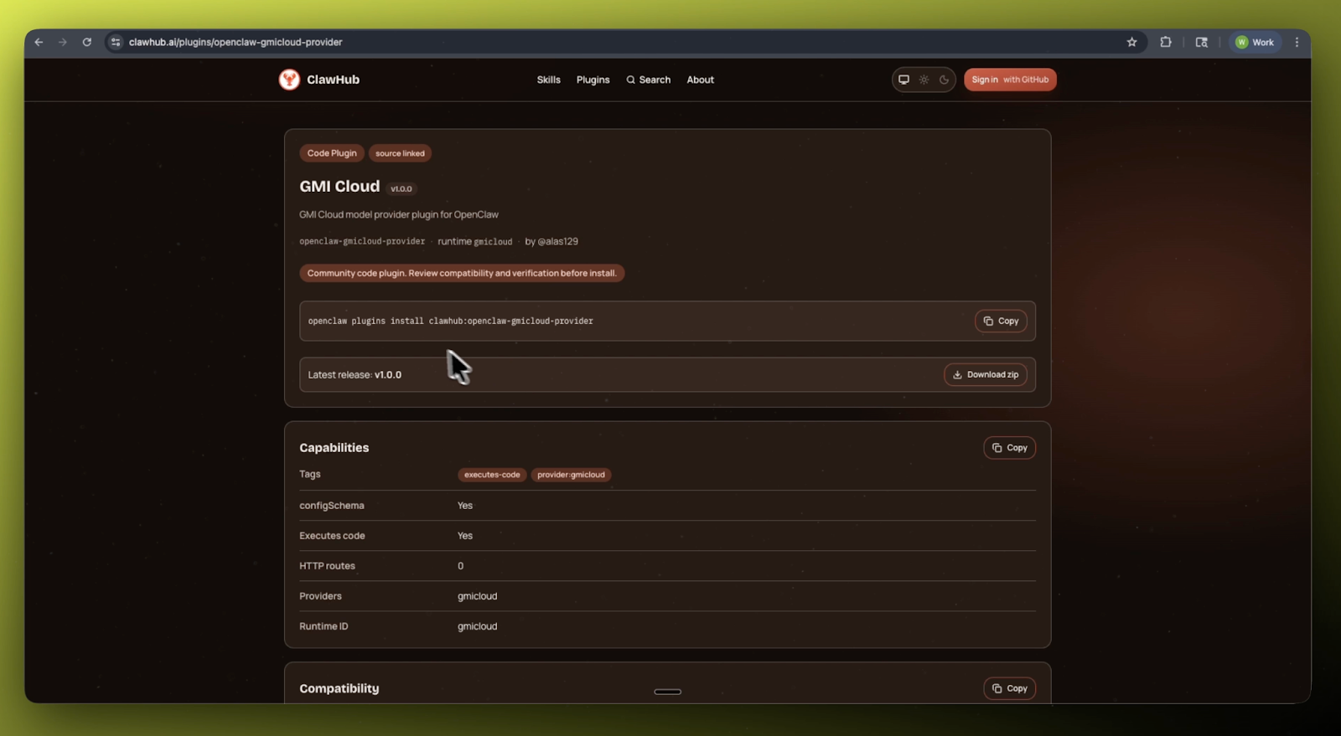This screenshot has width=1341, height=736.
Task: Open the Plugins page
Action: click(593, 80)
